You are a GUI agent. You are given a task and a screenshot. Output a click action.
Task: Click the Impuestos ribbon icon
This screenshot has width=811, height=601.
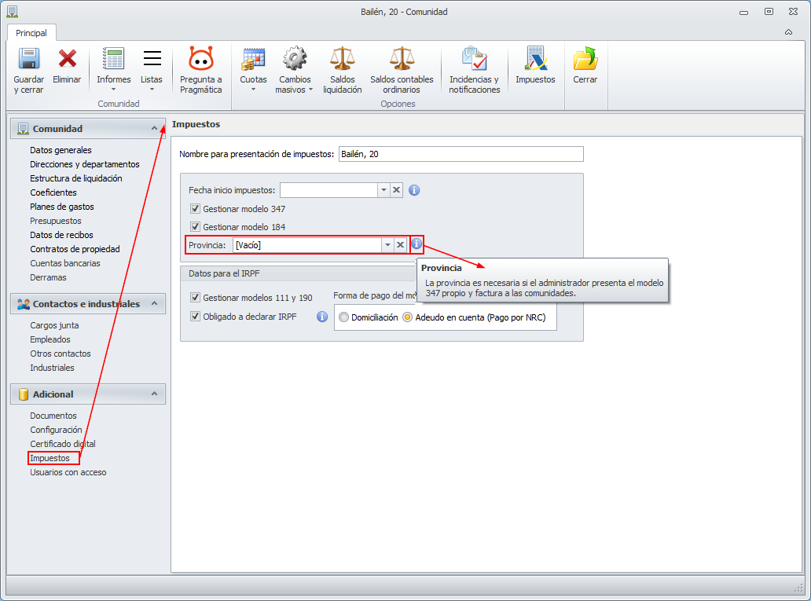tap(535, 58)
